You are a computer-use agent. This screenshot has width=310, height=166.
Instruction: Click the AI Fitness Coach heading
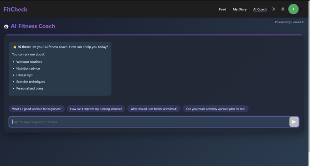pyautogui.click(x=33, y=26)
